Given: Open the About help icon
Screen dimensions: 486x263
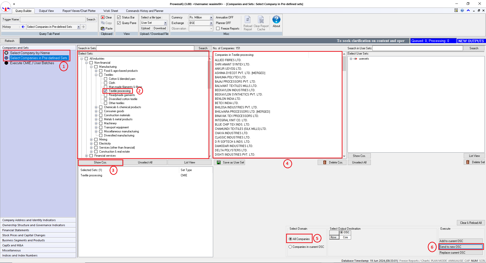Looking at the screenshot, I should (276, 20).
